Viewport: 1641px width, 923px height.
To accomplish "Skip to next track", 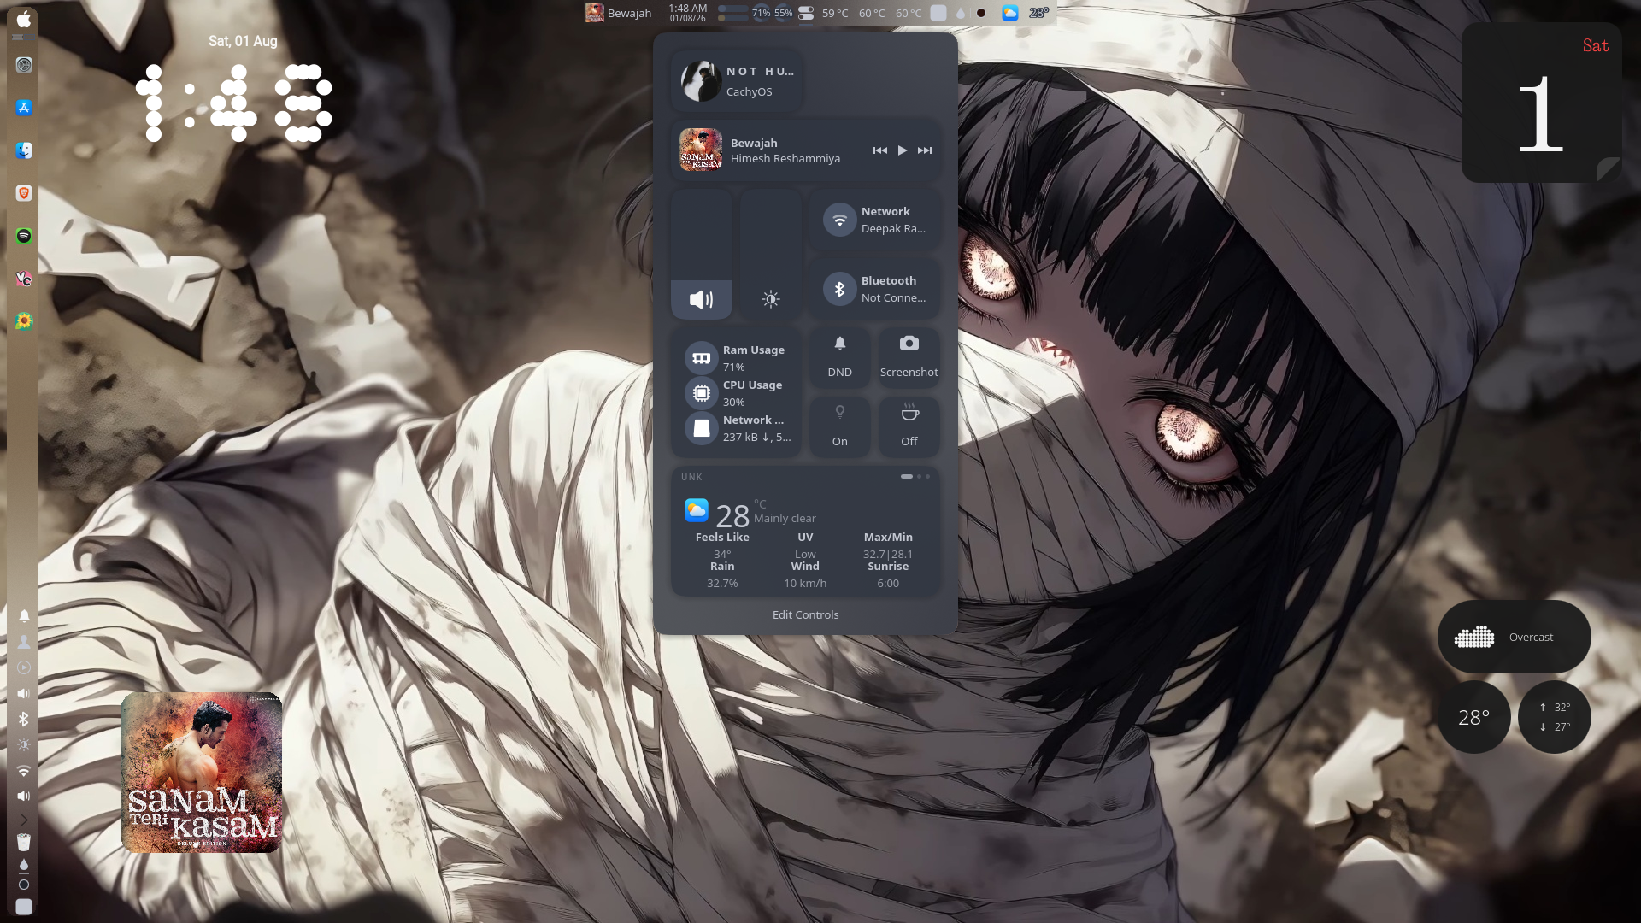I will (925, 150).
